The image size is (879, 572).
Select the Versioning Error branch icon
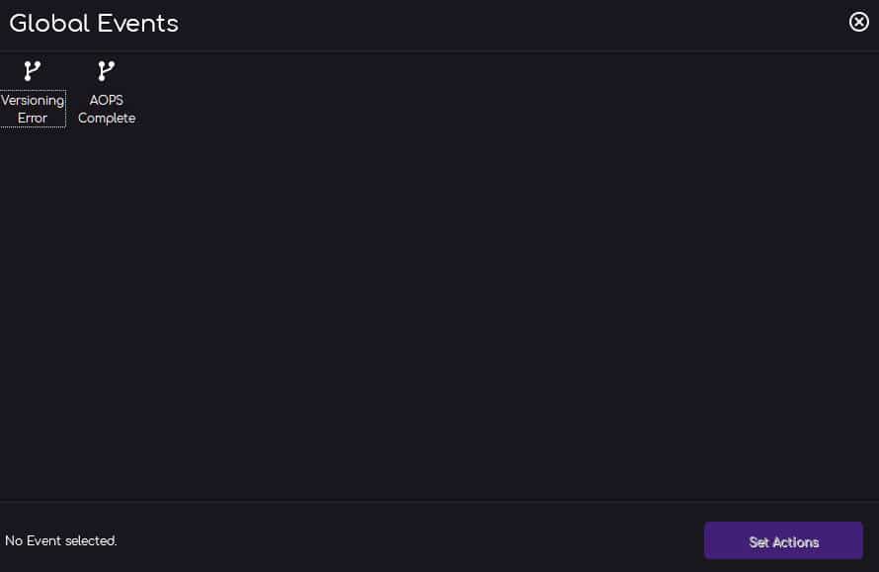32,71
